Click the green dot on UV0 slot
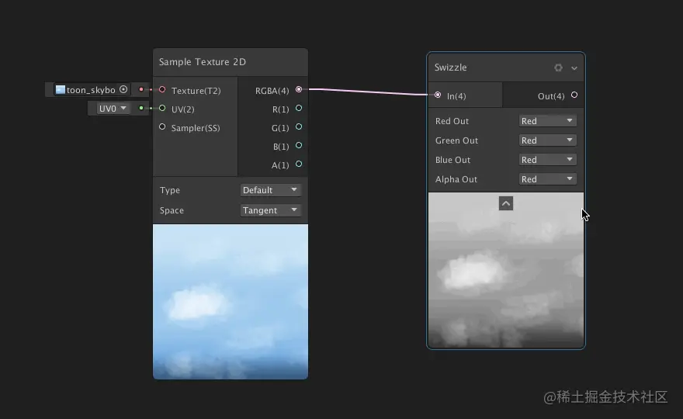This screenshot has width=683, height=419. (141, 108)
